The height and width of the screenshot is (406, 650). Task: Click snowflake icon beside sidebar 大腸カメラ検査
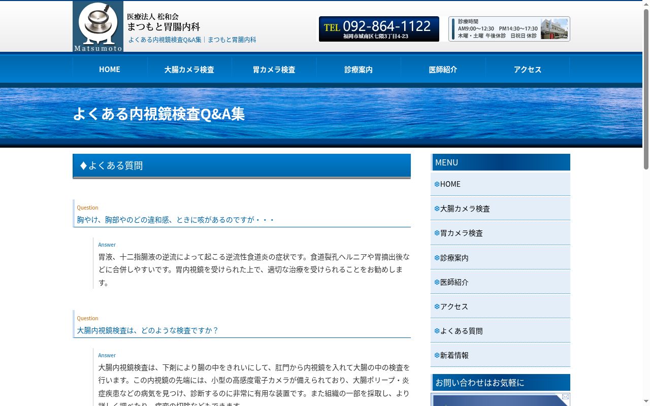437,209
